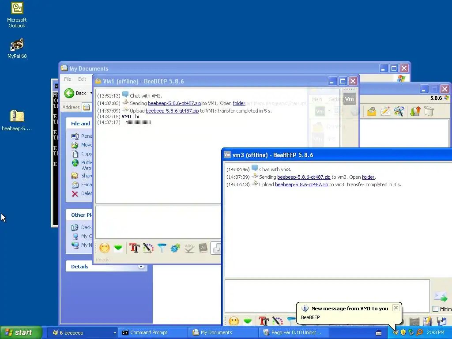This screenshot has height=339, width=452.
Task: Click yellow security shield tray icon
Action: tap(403, 333)
